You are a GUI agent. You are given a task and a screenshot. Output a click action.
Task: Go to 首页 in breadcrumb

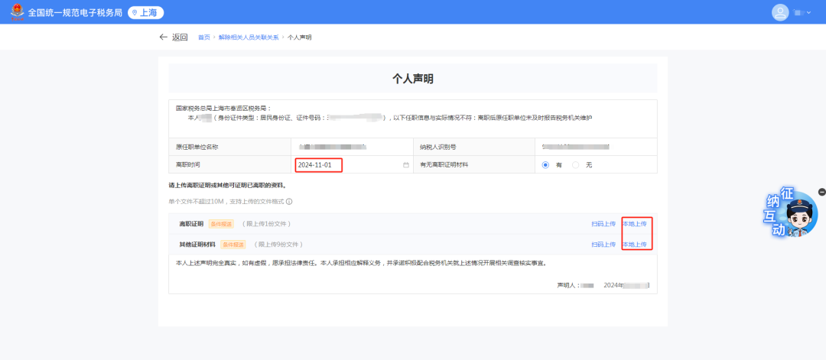(x=203, y=37)
